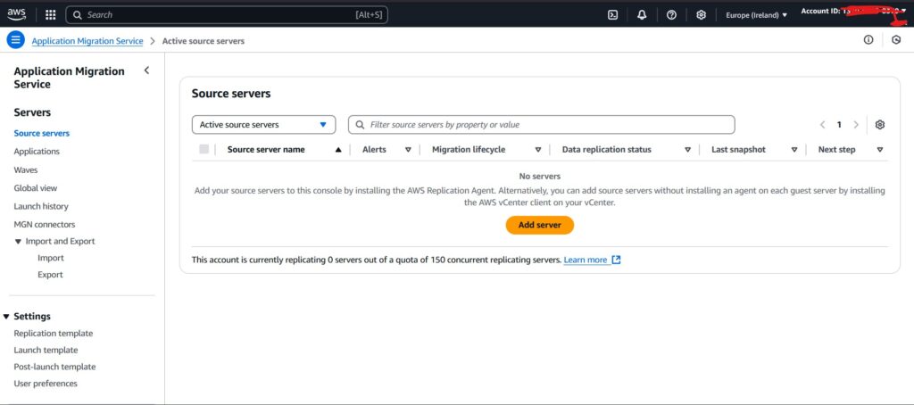Open Export under Import and Export
Screen dimensions: 914x405
click(x=50, y=275)
